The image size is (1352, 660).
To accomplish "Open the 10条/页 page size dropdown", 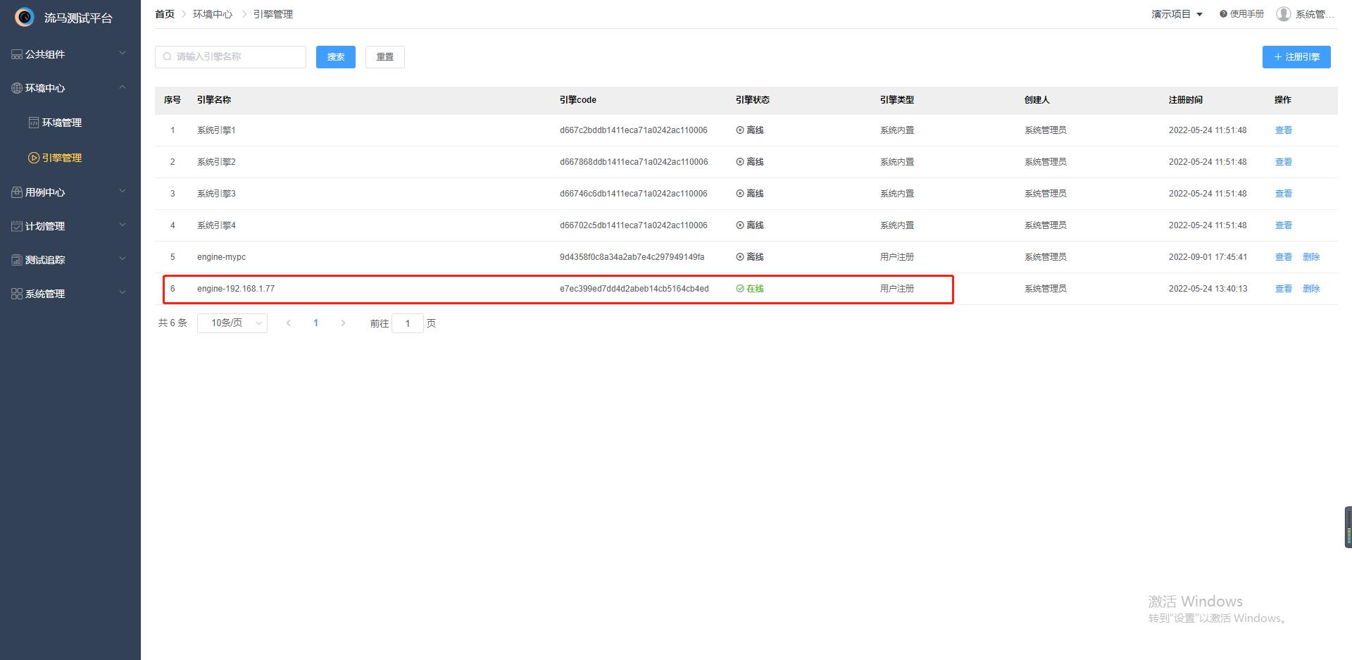I will point(232,323).
